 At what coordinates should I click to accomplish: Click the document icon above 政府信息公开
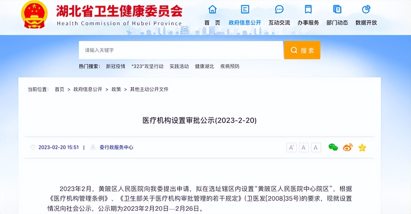point(245,10)
